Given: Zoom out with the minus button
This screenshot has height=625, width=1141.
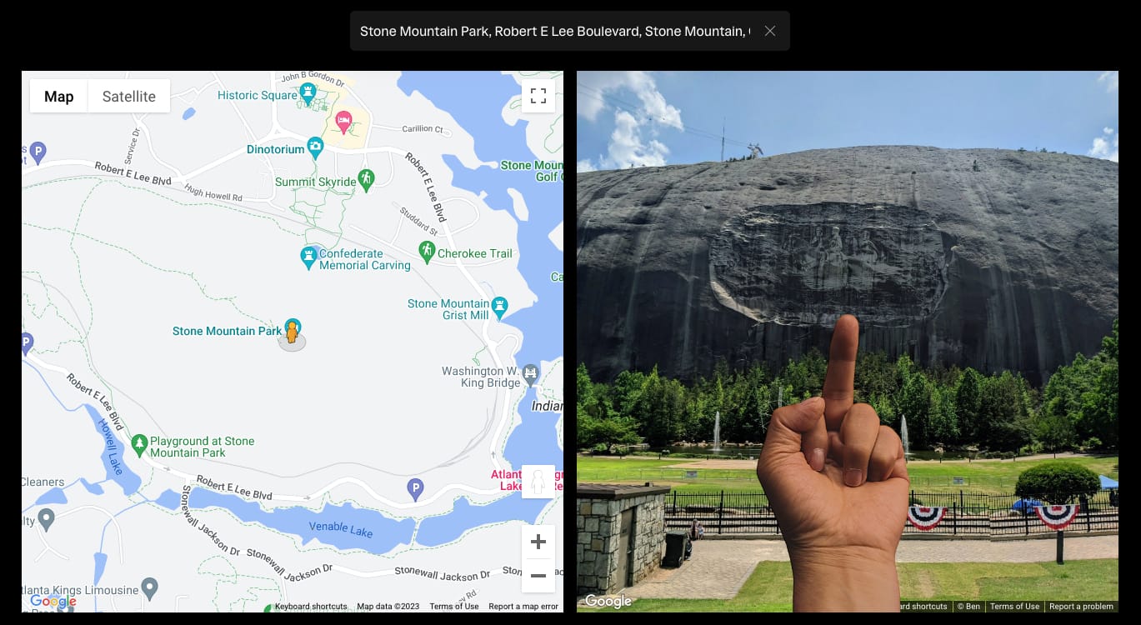Looking at the screenshot, I should click(x=538, y=576).
